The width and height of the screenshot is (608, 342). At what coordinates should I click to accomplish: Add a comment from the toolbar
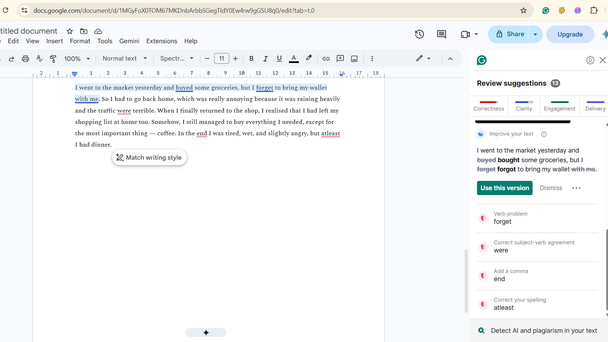[340, 59]
